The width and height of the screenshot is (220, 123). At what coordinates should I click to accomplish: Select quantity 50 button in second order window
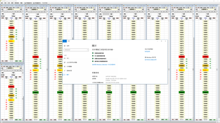pyautogui.click(x=45, y=12)
